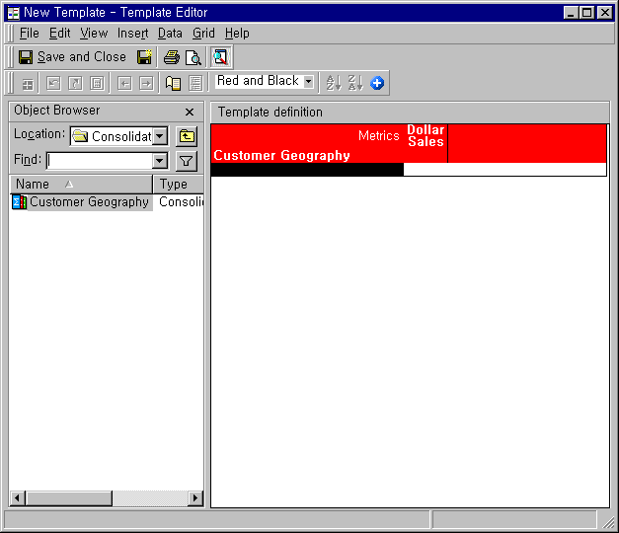The height and width of the screenshot is (533, 619).
Task: Open print preview icon
Action: pos(193,57)
